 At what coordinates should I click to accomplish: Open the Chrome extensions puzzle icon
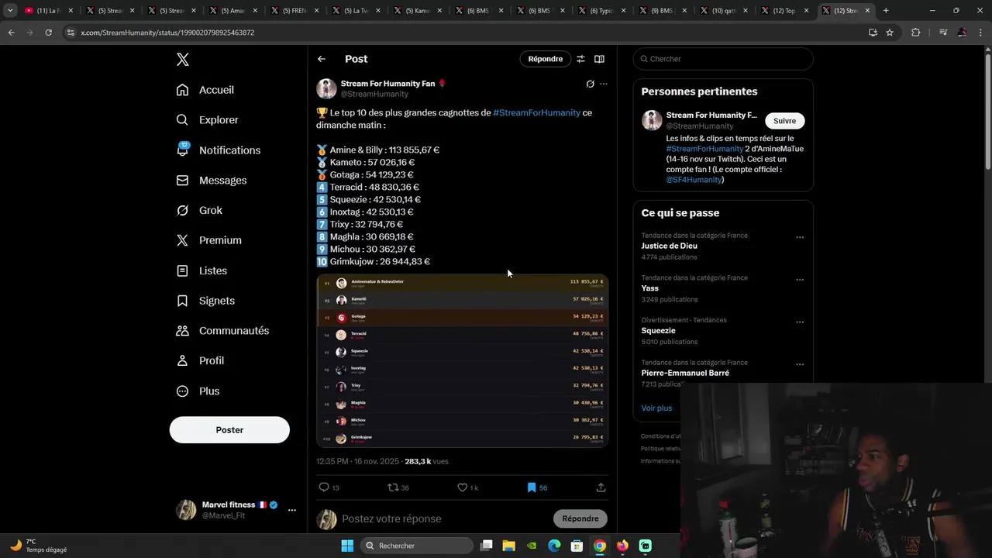point(916,33)
